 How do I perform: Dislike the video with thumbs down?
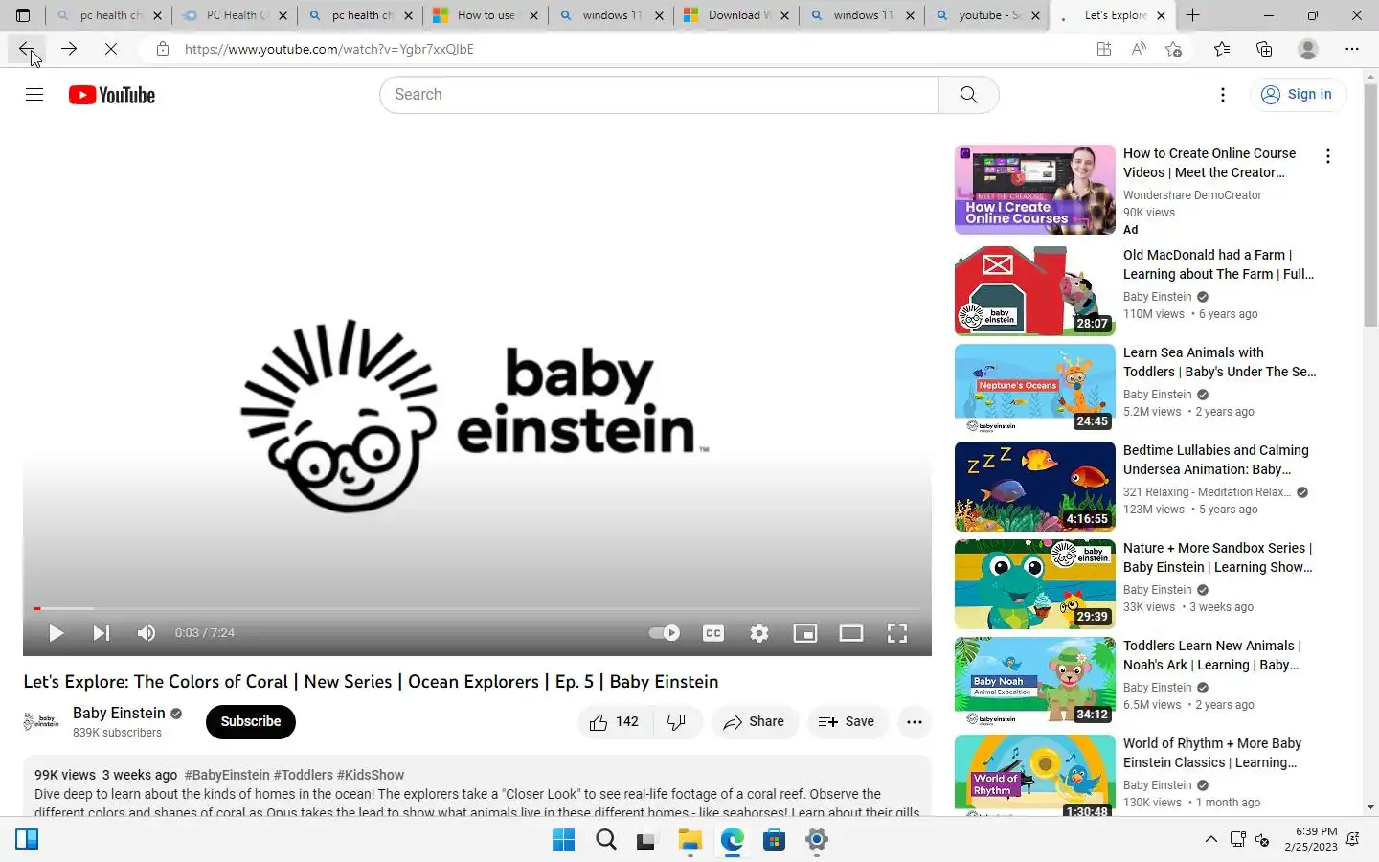click(677, 722)
